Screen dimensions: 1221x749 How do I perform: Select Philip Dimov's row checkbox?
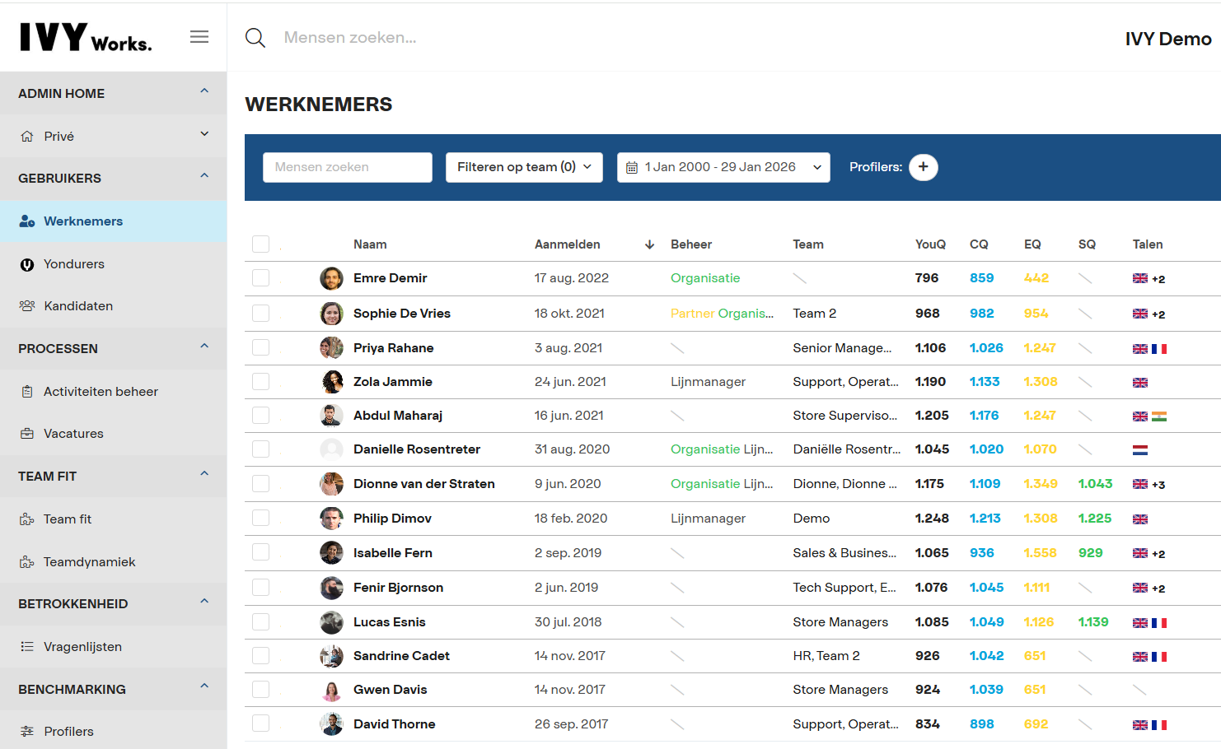[261, 519]
